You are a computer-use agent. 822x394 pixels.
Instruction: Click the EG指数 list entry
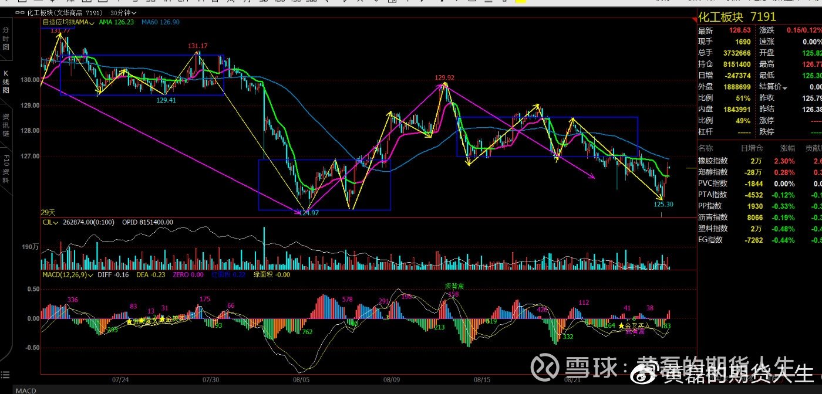[760, 240]
